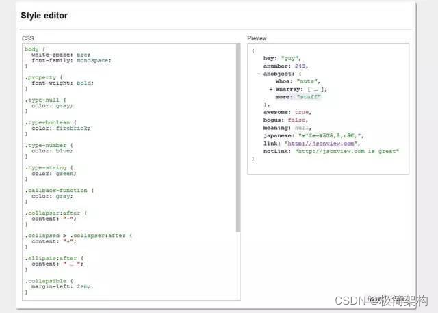Click the '.type-string' selector line
The height and width of the screenshot is (313, 438).
click(x=49, y=167)
